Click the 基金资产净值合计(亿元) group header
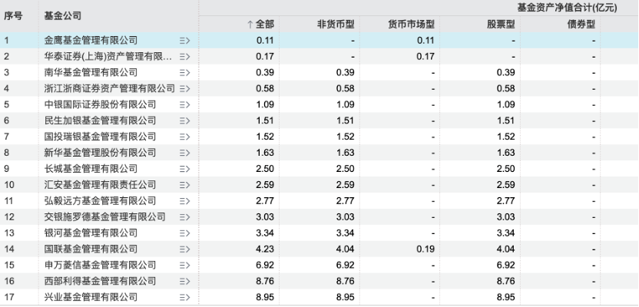639x307 pixels. (567, 8)
